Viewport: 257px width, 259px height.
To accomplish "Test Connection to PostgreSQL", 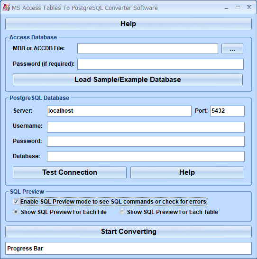I will coord(70,172).
